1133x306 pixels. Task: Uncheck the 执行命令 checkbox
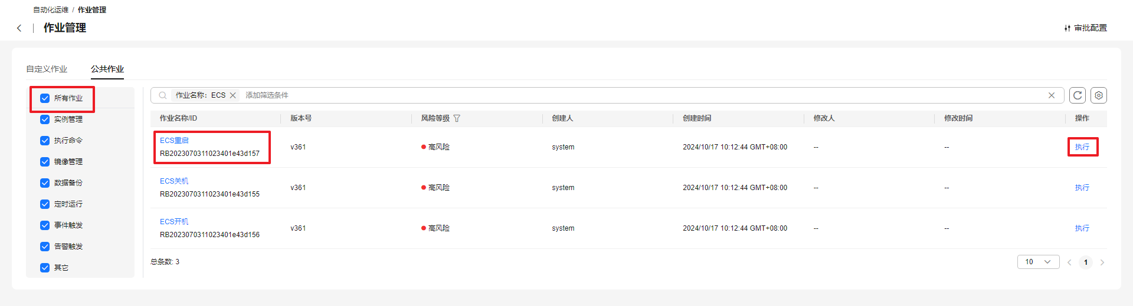[x=45, y=141]
